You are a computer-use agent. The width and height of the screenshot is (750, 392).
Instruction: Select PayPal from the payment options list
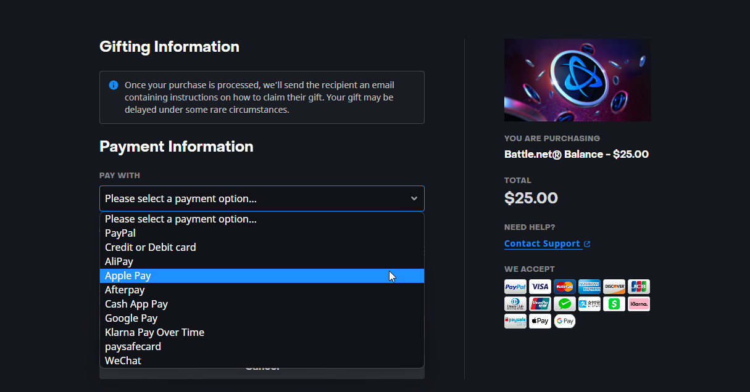[120, 233]
